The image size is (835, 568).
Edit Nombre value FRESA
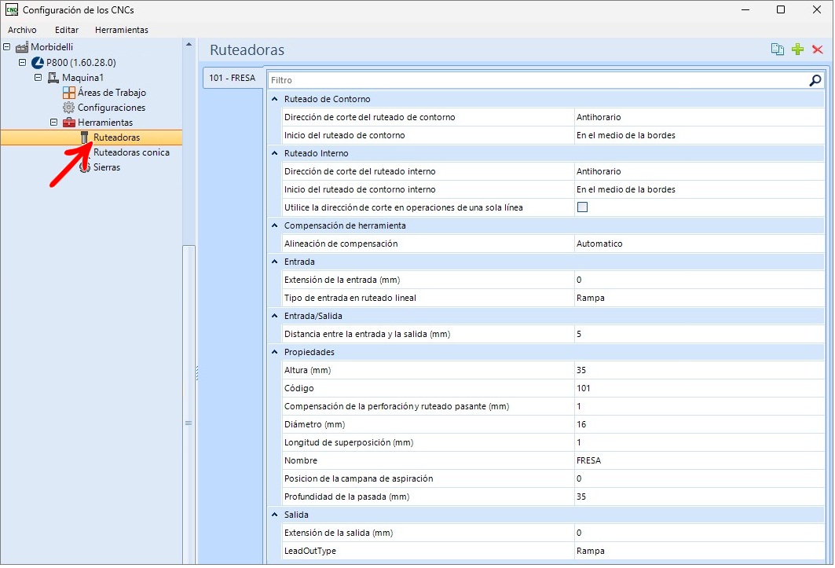coord(699,461)
